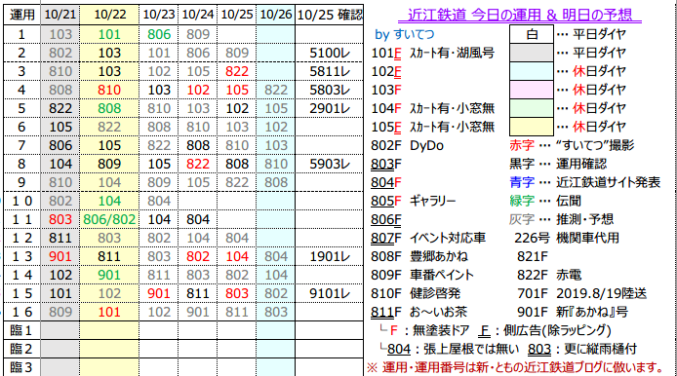Viewport: 677px width, 376px height.
Task: Select the white 白 legend swatch
Action: point(531,34)
